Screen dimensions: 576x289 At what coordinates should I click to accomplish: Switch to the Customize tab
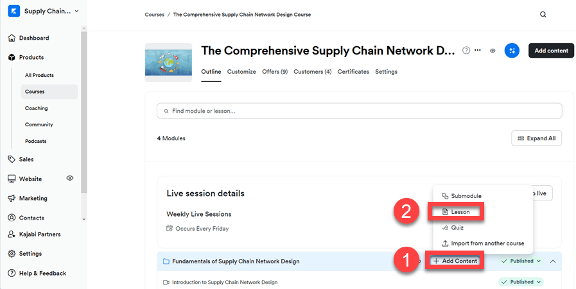(241, 72)
